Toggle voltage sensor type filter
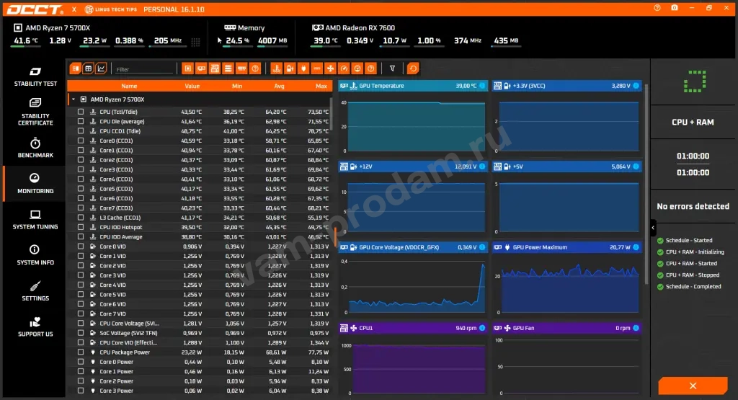This screenshot has width=738, height=400. 290,68
